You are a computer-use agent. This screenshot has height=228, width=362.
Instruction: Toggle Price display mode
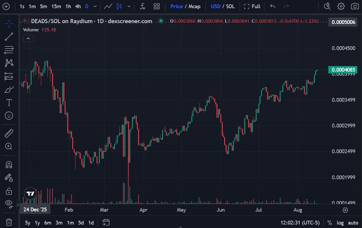pyautogui.click(x=176, y=6)
